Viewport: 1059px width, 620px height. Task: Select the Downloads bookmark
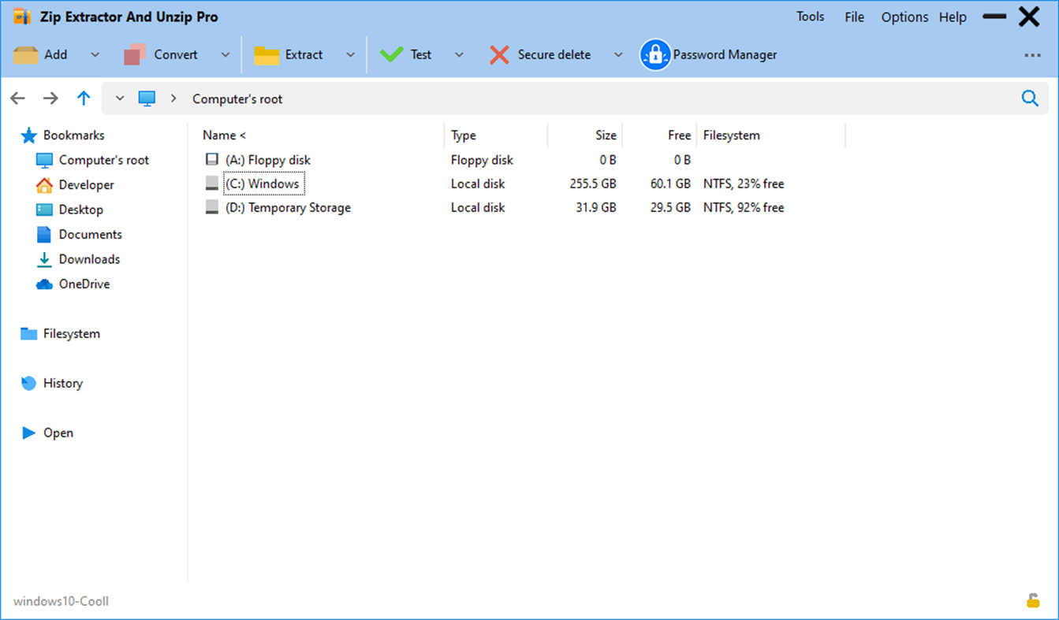89,258
